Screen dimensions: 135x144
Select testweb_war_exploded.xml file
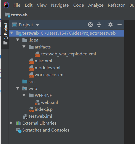pos(68,54)
